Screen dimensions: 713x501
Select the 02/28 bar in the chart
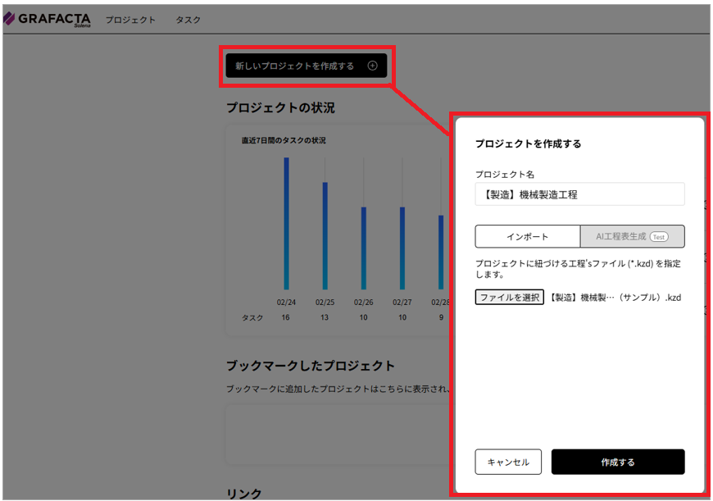click(x=441, y=252)
